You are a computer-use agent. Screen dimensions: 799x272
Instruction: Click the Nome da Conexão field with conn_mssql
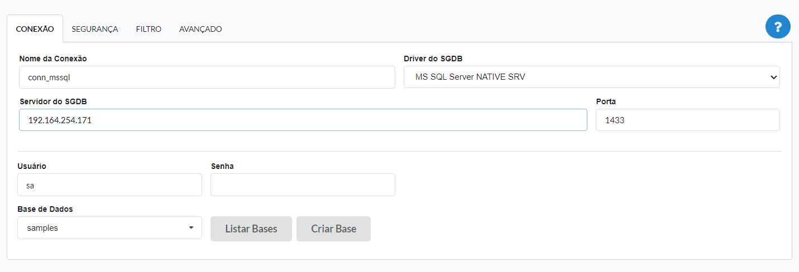pyautogui.click(x=207, y=77)
